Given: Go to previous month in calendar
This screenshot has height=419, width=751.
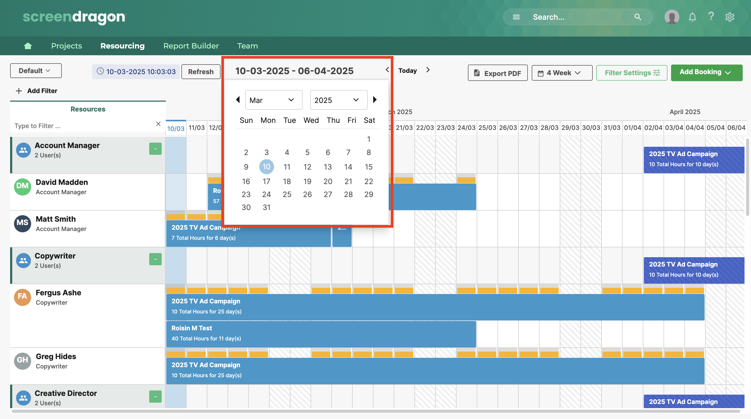Looking at the screenshot, I should pyautogui.click(x=238, y=100).
